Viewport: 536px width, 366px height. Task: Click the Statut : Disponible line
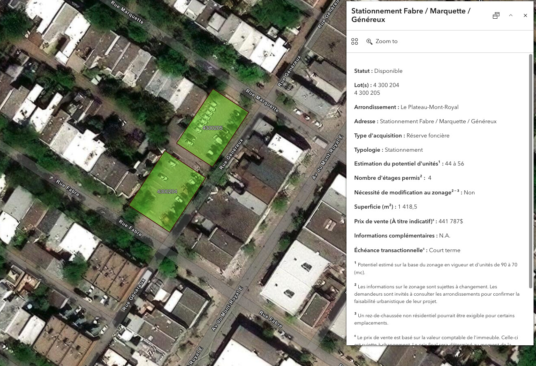[x=378, y=71]
